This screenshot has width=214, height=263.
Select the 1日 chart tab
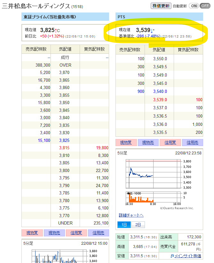click(x=124, y=225)
